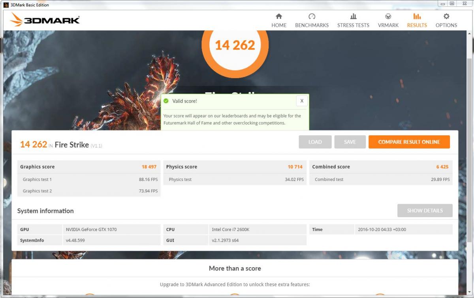The height and width of the screenshot is (298, 474).
Task: Click the Combined score value 6 425
Action: (x=442, y=167)
